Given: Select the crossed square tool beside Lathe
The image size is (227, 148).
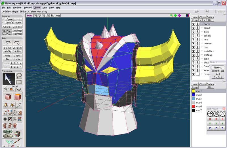Looking at the screenshot, I should click(20, 112).
